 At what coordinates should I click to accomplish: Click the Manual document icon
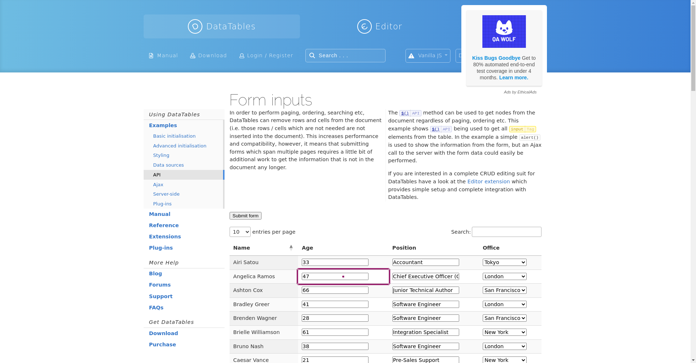pos(151,56)
